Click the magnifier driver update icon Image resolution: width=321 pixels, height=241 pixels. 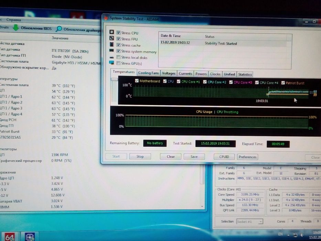58,29
